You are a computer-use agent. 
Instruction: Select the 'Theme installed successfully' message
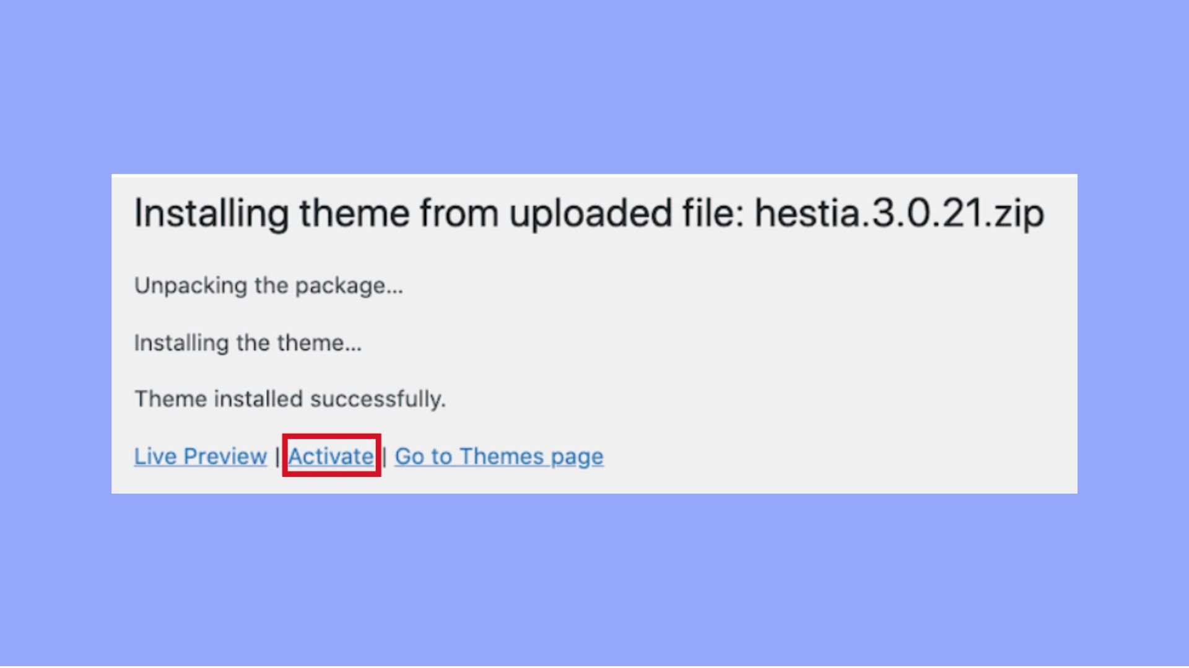click(x=290, y=399)
